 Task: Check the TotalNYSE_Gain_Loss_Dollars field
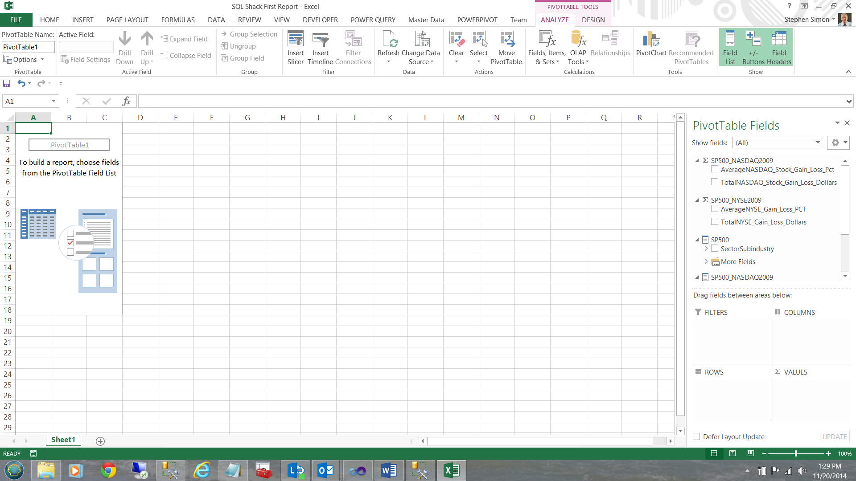coord(715,222)
